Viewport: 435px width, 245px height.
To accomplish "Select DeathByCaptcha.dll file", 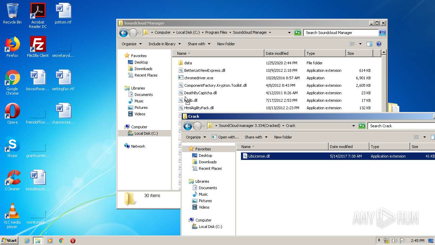I will pyautogui.click(x=200, y=93).
